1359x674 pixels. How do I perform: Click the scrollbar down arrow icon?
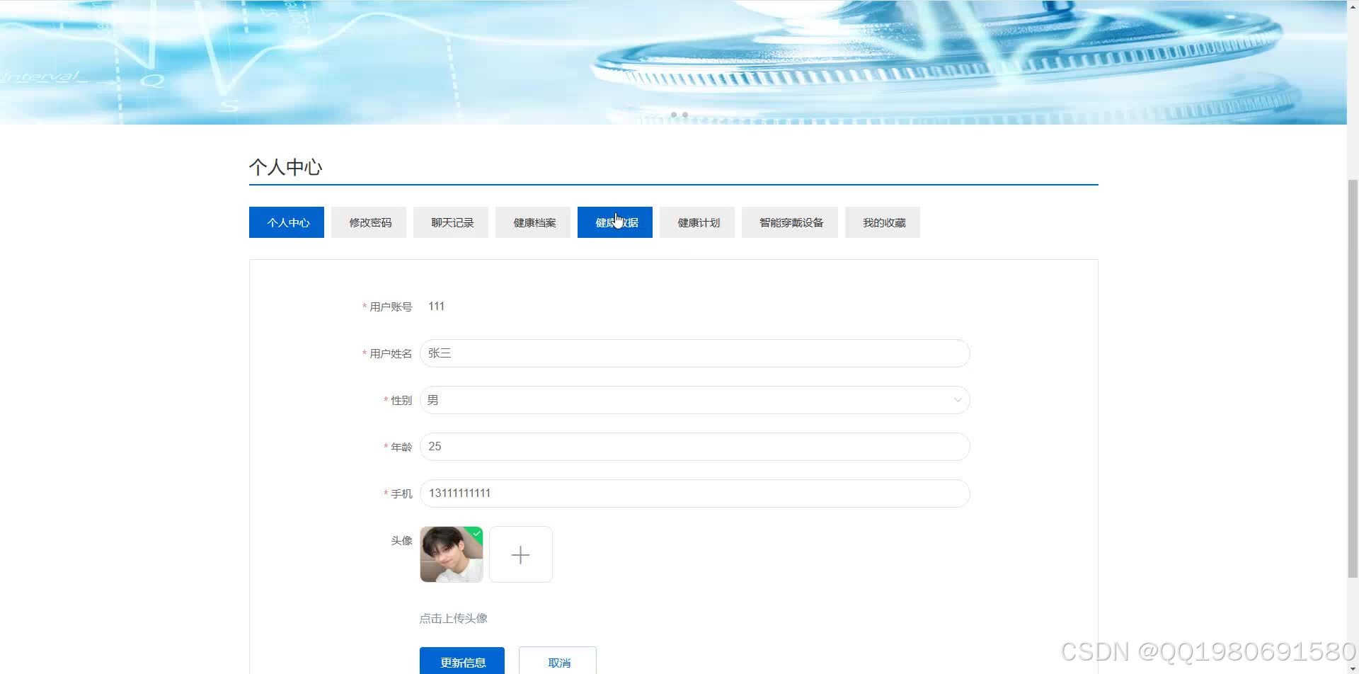click(1353, 667)
